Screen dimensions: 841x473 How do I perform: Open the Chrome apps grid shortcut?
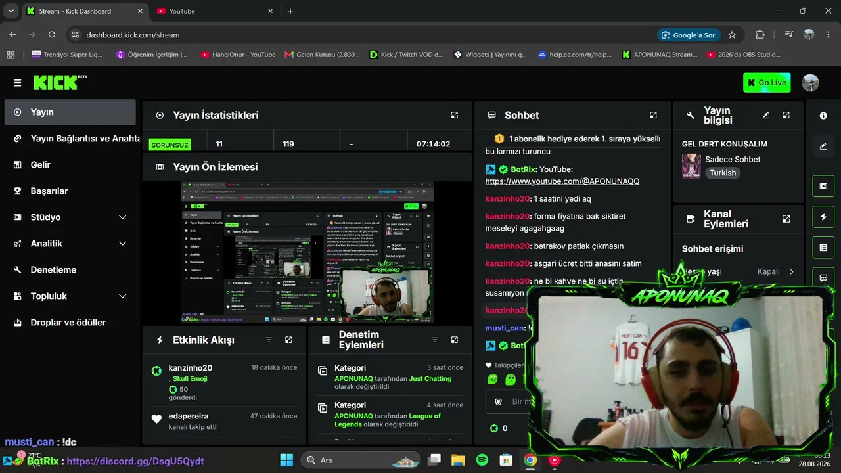click(x=11, y=55)
